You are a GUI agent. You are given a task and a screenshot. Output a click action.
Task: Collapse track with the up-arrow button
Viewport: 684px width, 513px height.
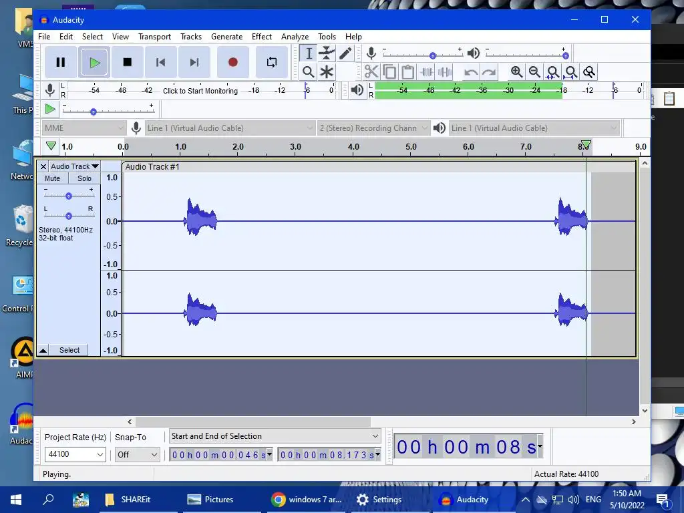point(43,350)
